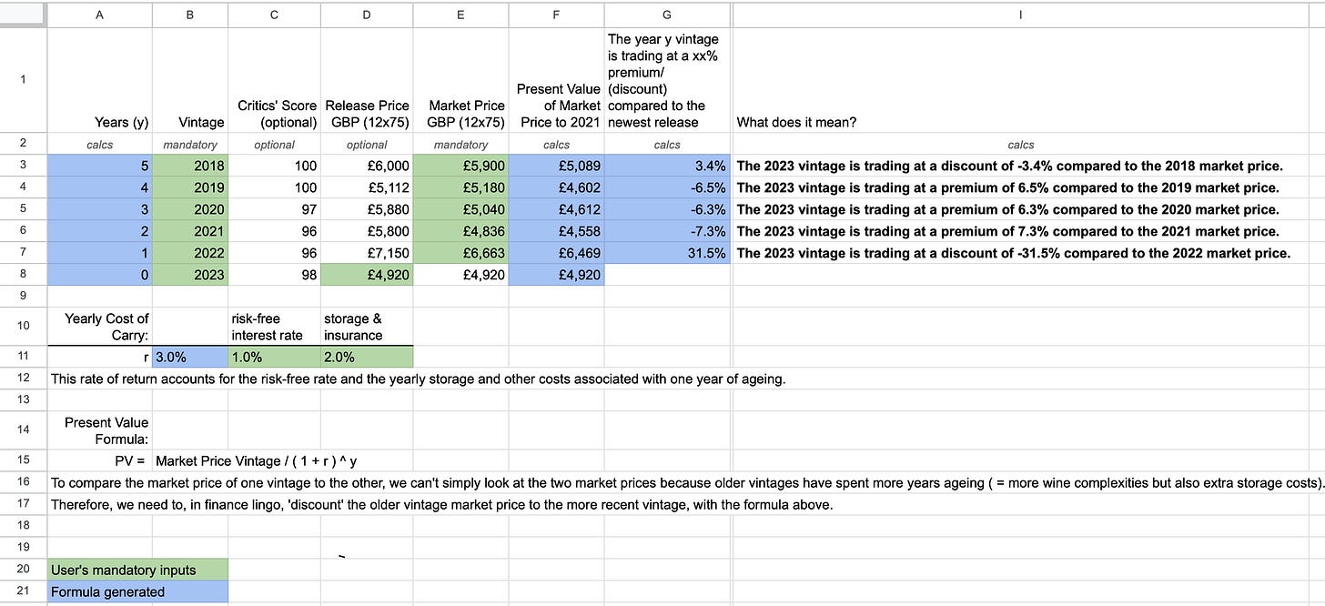Select release price £5,112 cell
This screenshot has height=606, width=1325.
[x=367, y=187]
